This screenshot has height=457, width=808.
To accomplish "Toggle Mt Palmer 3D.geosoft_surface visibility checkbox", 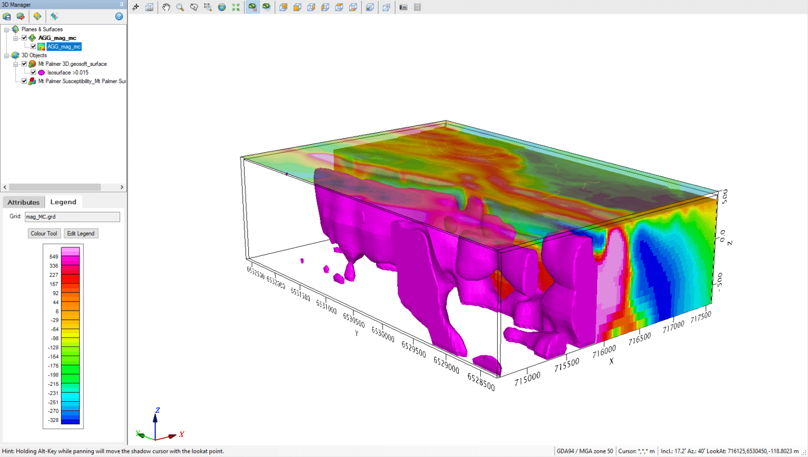I will 24,64.
